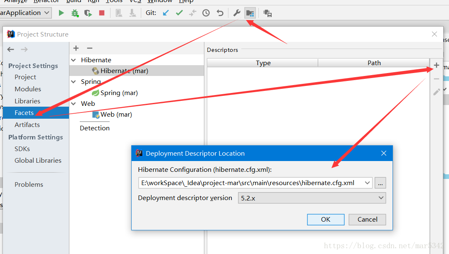This screenshot has width=449, height=254.
Task: Cancel the Deployment Descriptor dialog
Action: (367, 220)
